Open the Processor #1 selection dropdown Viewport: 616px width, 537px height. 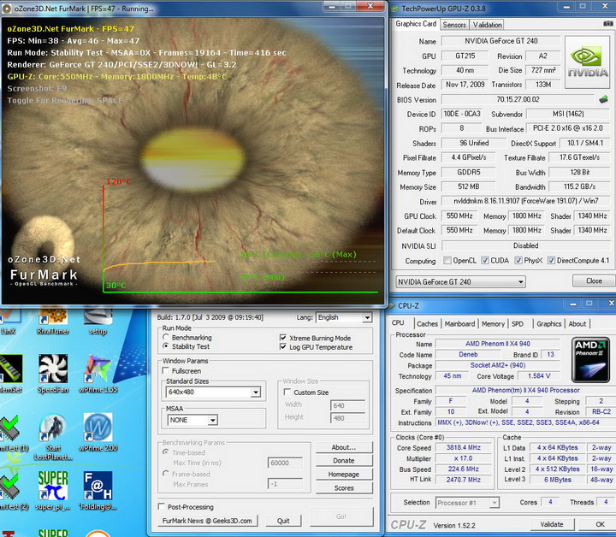point(467,503)
